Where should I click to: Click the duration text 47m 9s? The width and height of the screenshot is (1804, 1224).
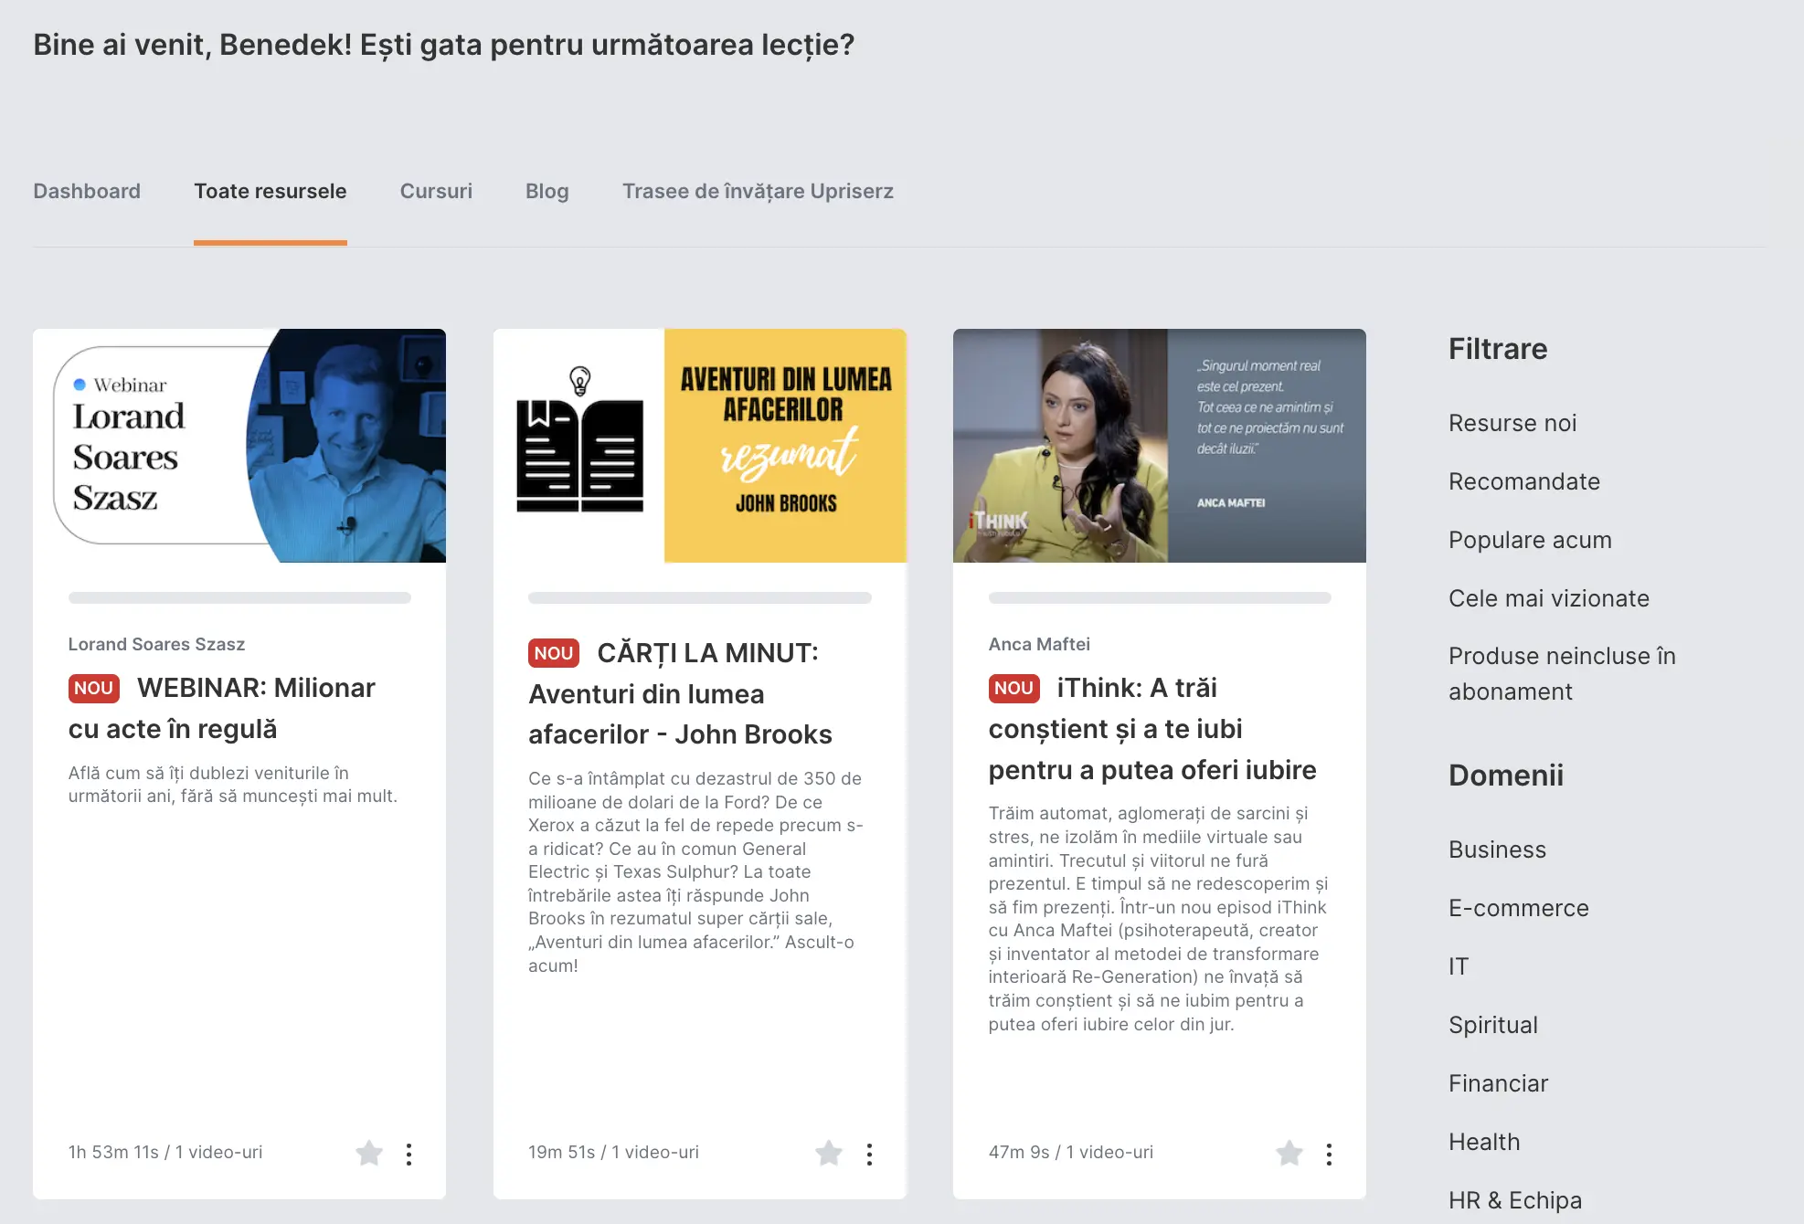point(1019,1152)
